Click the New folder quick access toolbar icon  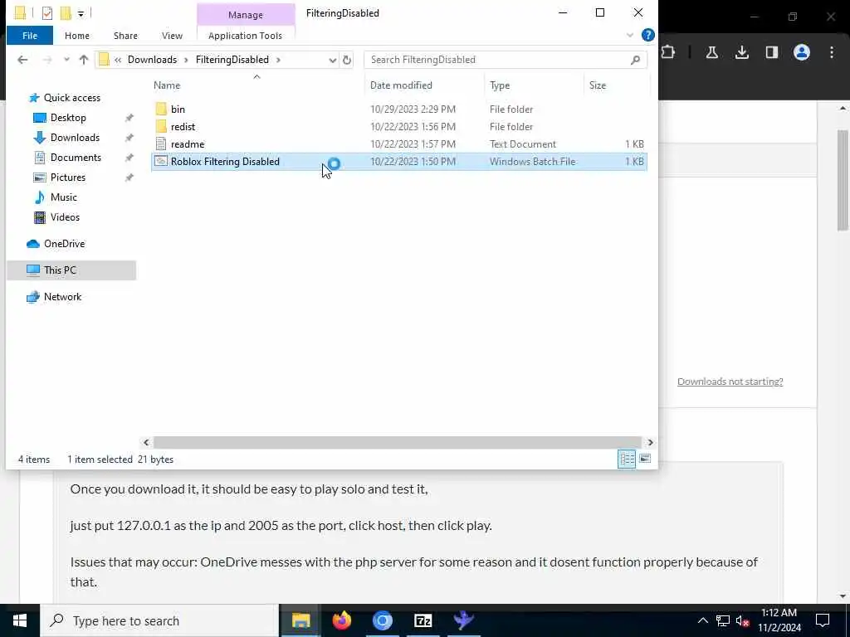(66, 12)
